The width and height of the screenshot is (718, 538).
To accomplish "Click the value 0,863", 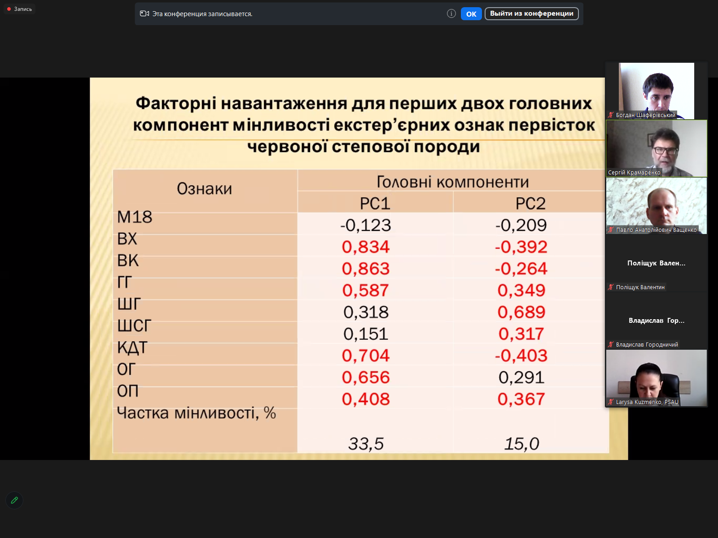I will click(x=366, y=269).
